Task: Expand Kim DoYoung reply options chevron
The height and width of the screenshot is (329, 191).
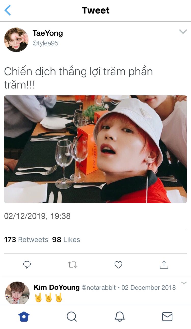Action: coord(184,283)
